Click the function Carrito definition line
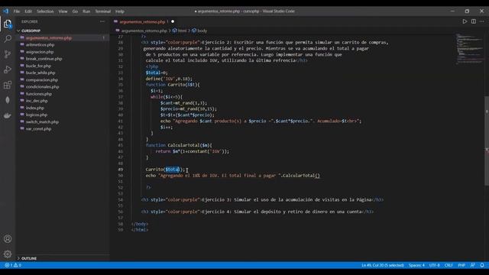This screenshot has height=275, width=489. tap(173, 85)
